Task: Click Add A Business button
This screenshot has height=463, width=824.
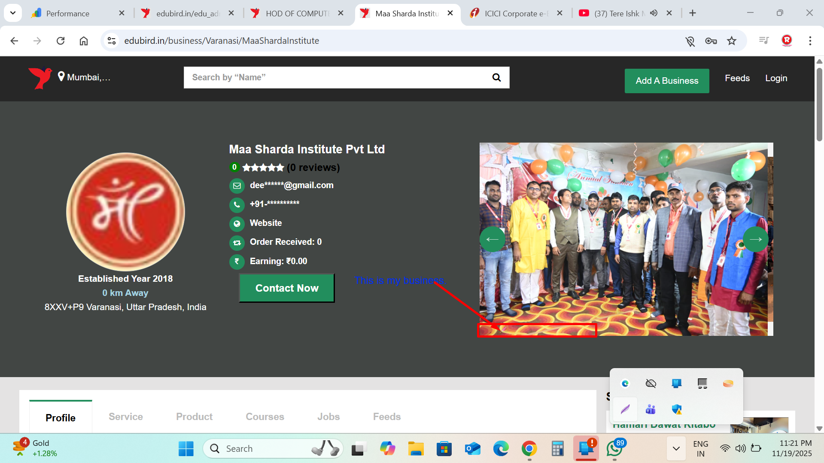Action: [x=666, y=81]
